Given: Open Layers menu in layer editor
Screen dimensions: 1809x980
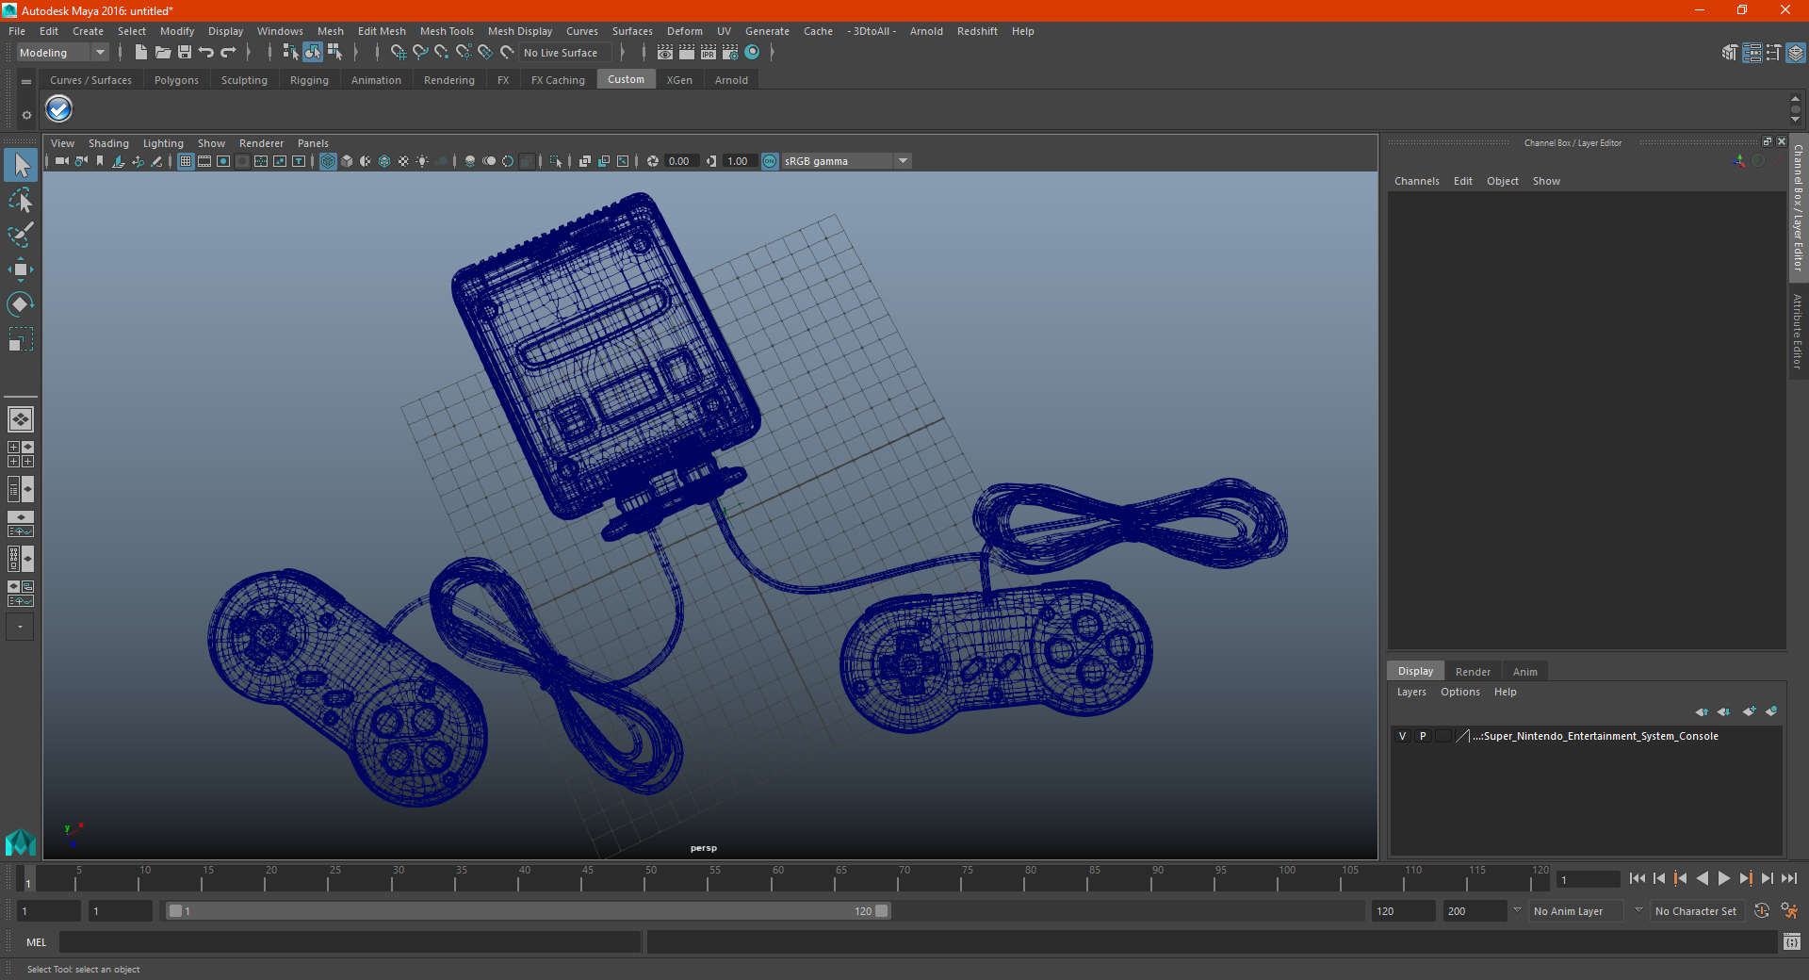Looking at the screenshot, I should (1410, 692).
